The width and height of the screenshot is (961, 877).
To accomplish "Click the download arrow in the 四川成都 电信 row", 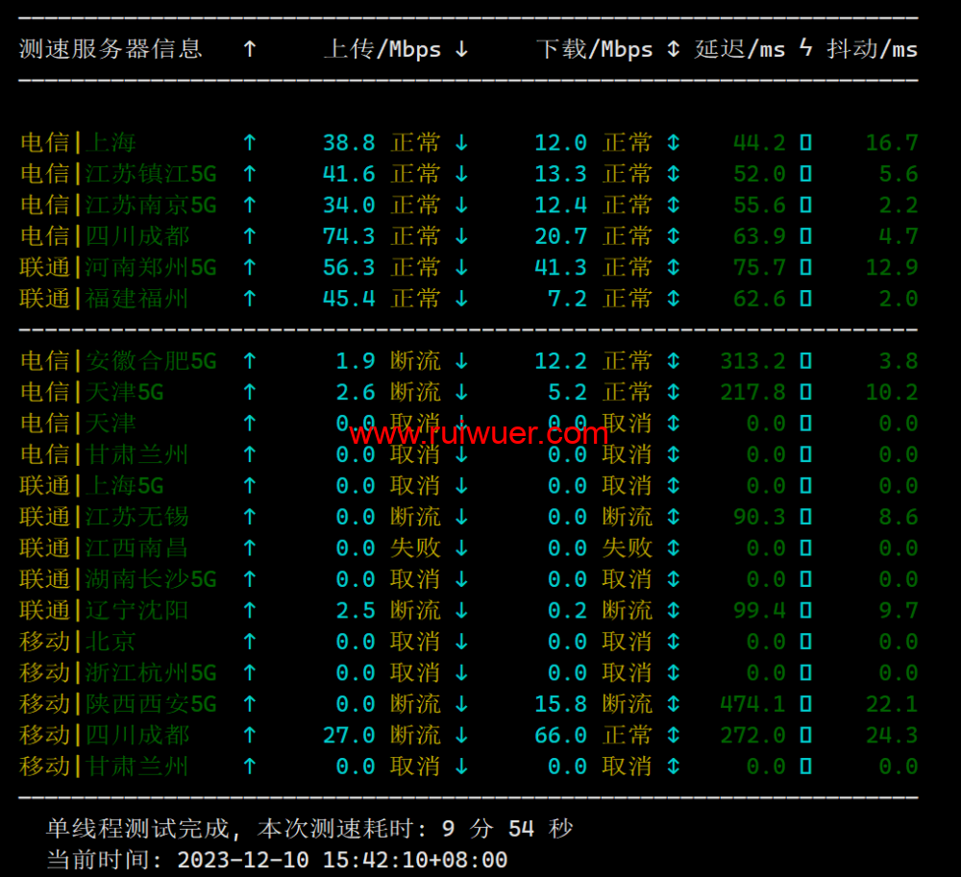I will click(x=461, y=236).
